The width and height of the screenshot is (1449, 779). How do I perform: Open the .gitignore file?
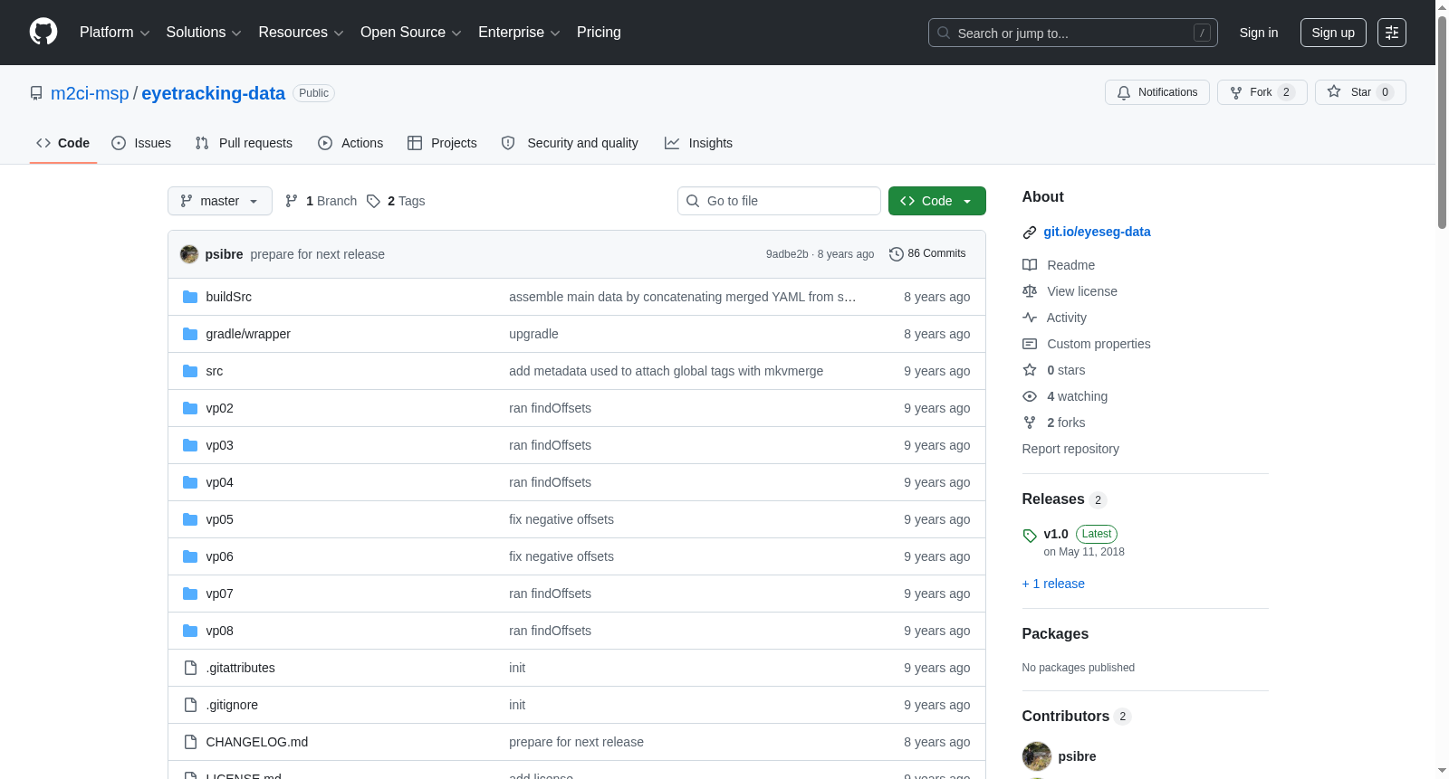point(232,705)
